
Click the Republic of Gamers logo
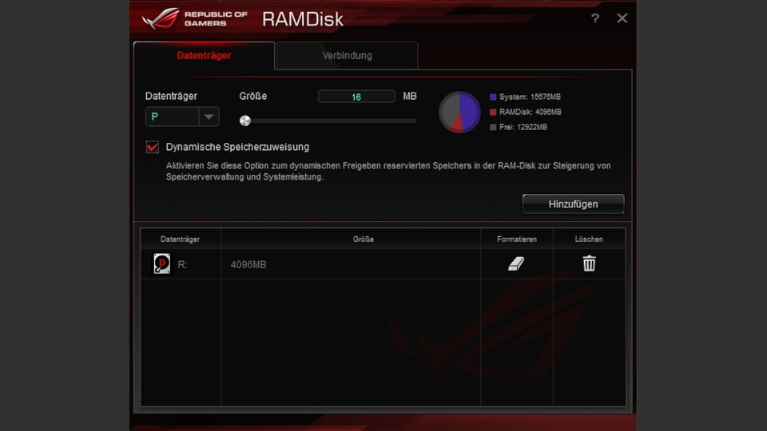pyautogui.click(x=195, y=18)
